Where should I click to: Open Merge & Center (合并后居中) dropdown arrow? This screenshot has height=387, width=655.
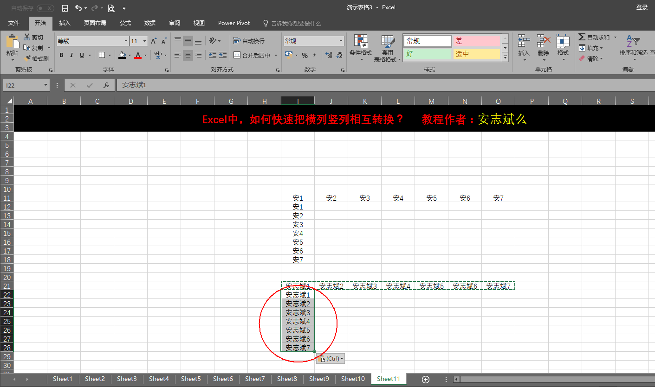(x=276, y=55)
